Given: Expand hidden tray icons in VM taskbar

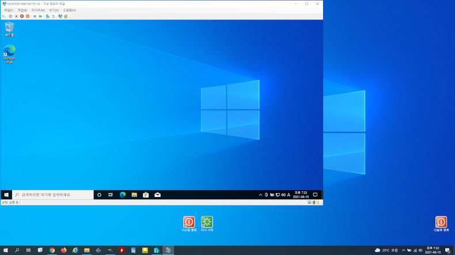Looking at the screenshot, I should pos(260,195).
